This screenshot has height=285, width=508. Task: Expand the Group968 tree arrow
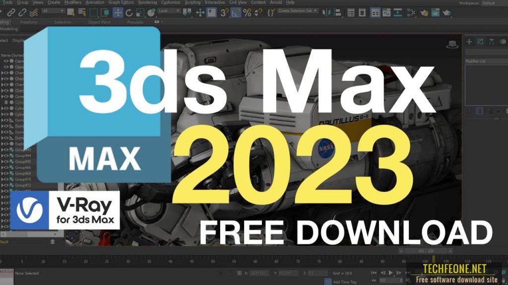click(x=2, y=174)
